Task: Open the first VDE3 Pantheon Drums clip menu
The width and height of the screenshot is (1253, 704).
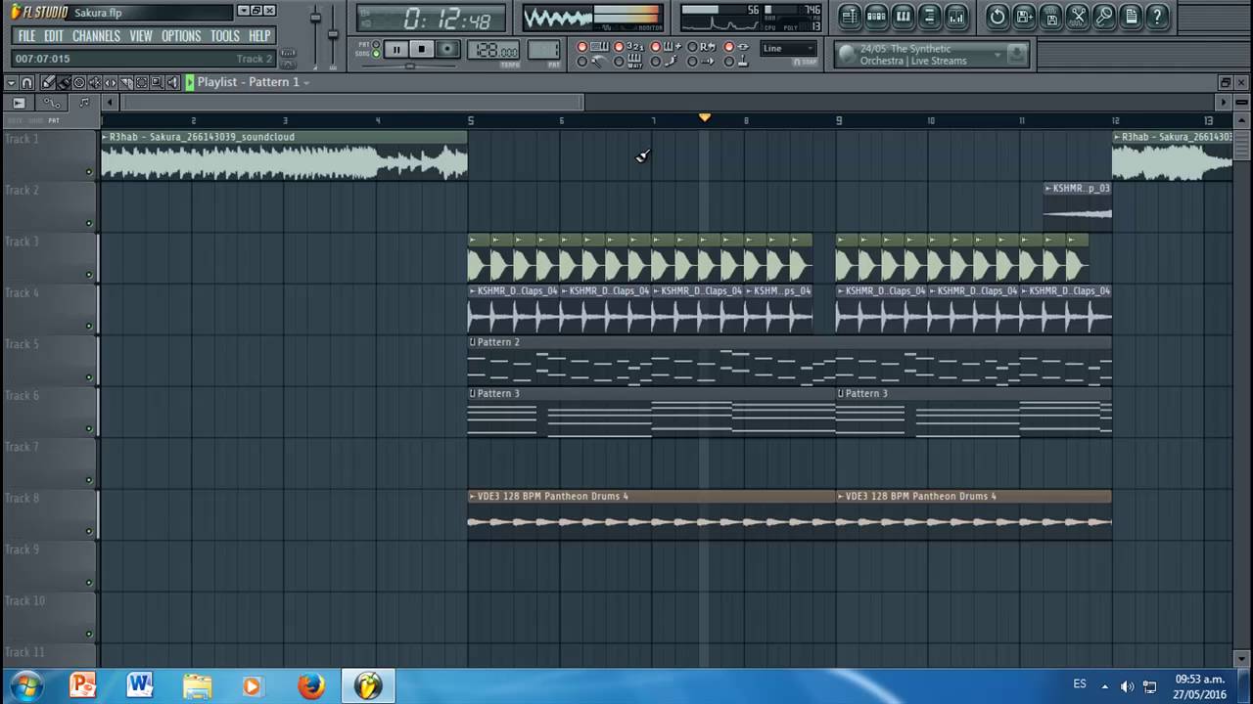Action: pyautogui.click(x=473, y=496)
